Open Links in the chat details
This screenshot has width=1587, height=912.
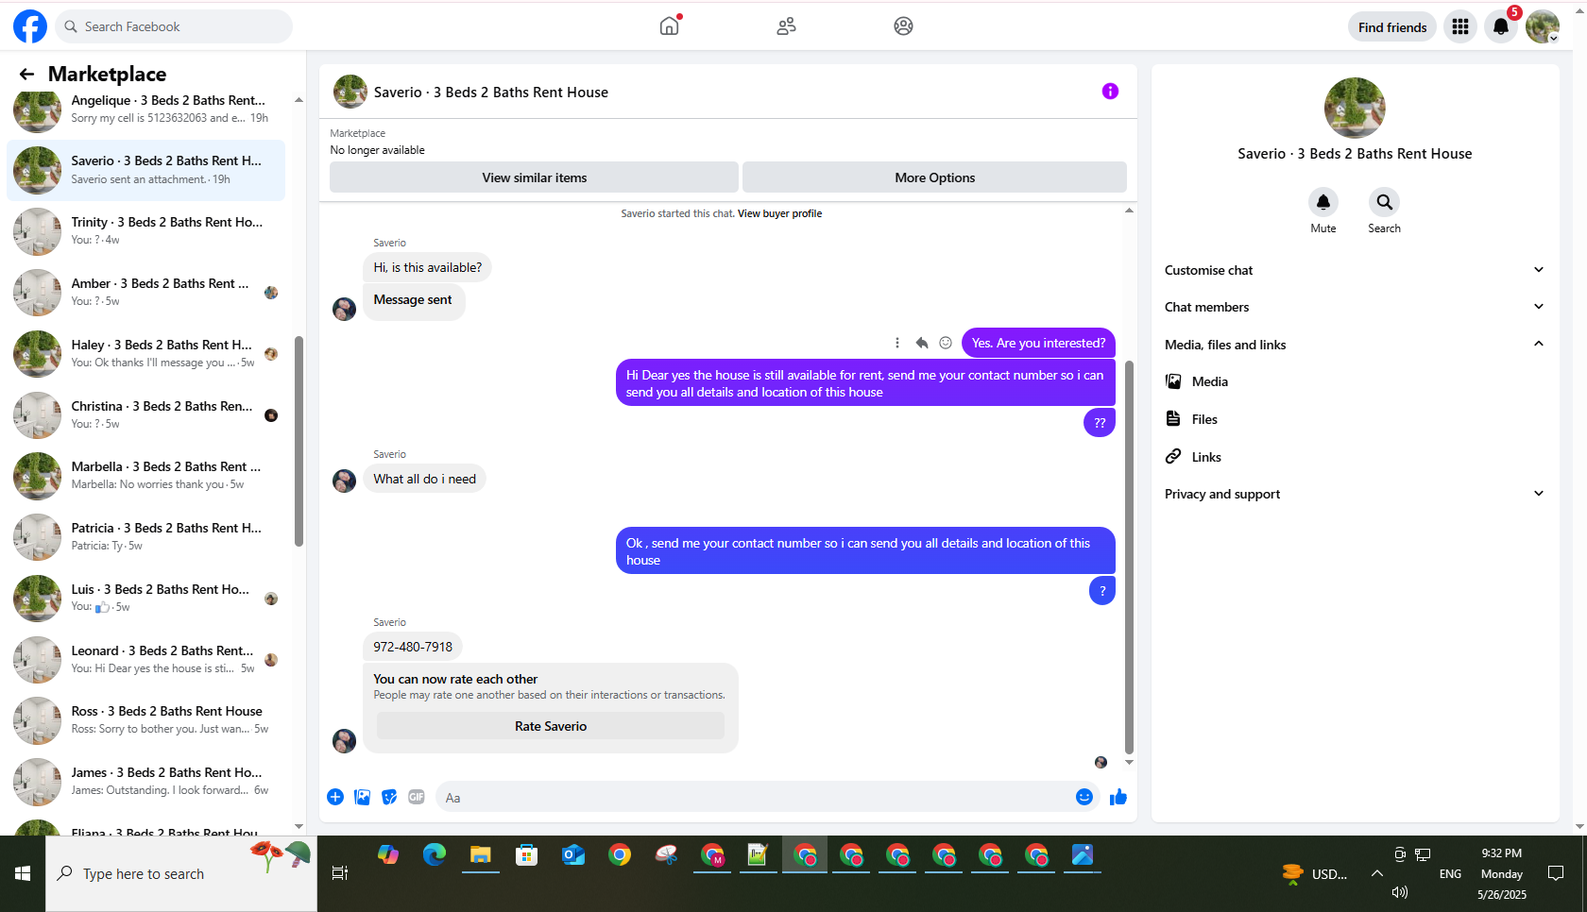[1356, 457]
